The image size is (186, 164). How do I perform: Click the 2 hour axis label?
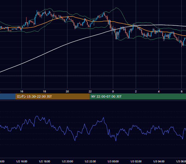pos(136,92)
